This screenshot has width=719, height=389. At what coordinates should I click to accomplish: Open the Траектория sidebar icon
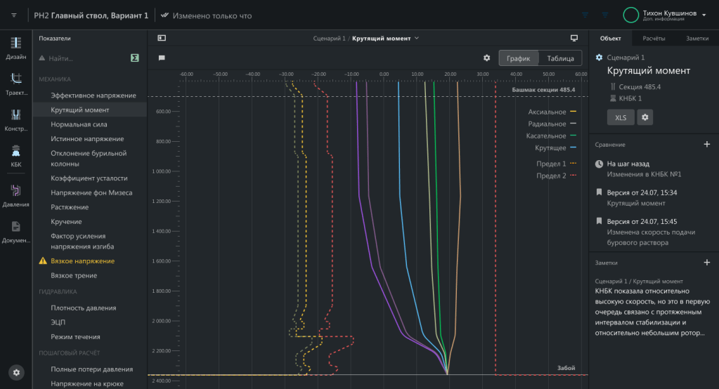pyautogui.click(x=15, y=82)
